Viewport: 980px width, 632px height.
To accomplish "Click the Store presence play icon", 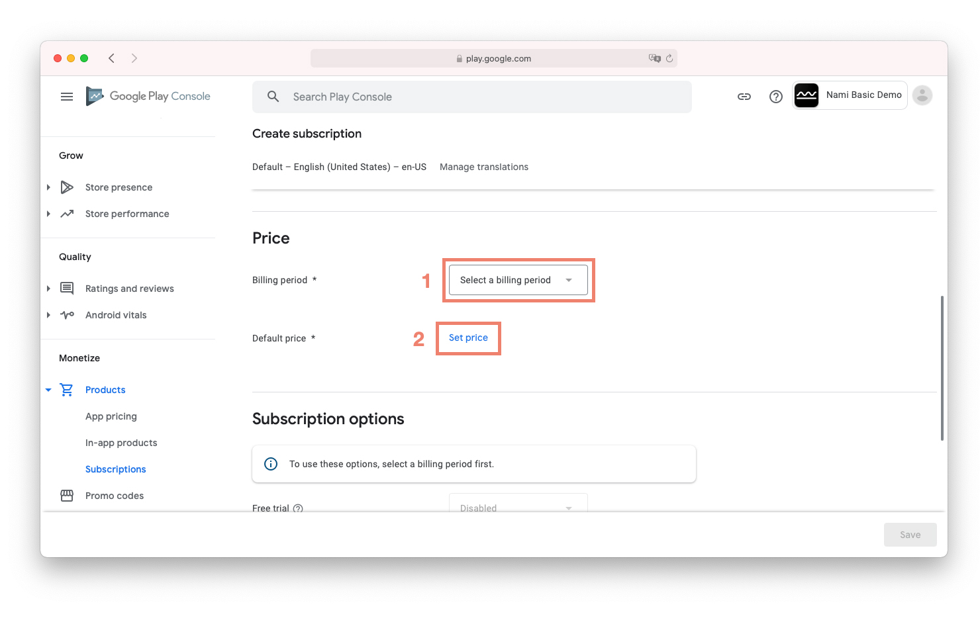I will (67, 187).
